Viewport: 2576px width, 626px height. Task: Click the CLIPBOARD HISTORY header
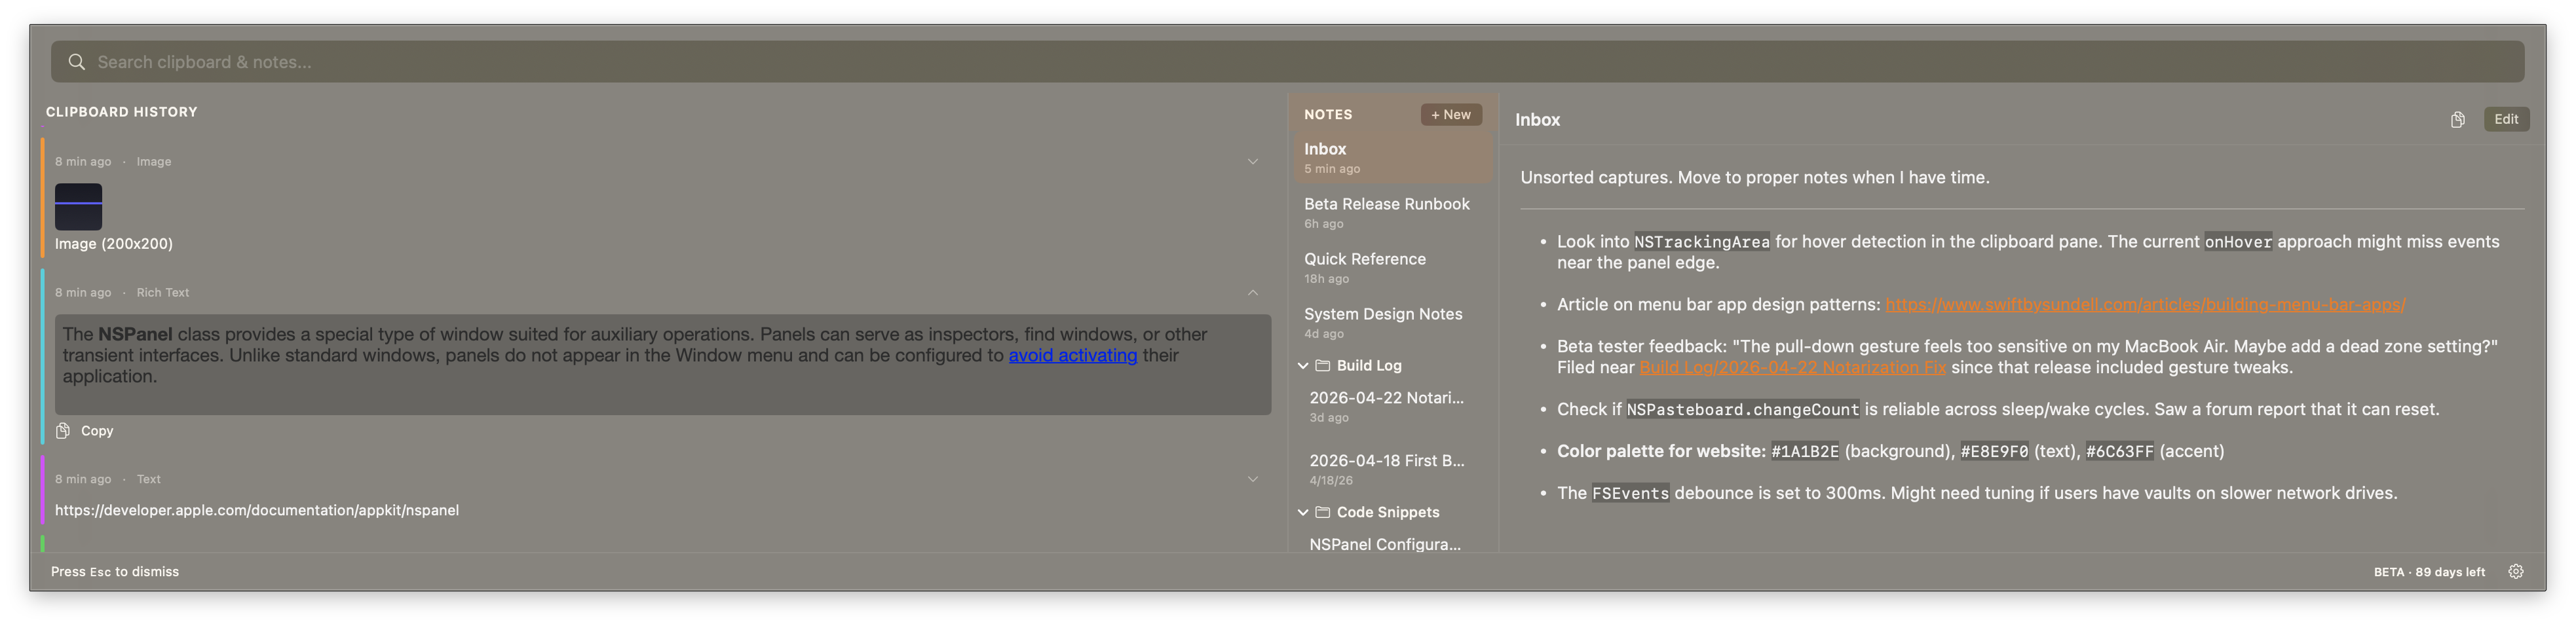[121, 112]
